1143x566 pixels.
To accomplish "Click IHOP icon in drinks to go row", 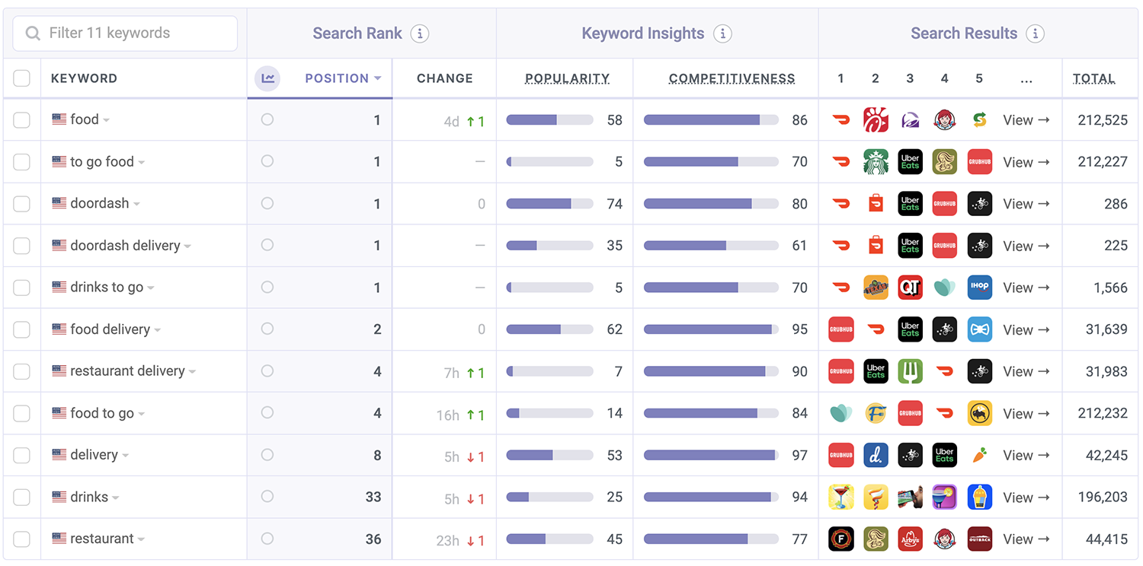I will pyautogui.click(x=979, y=288).
